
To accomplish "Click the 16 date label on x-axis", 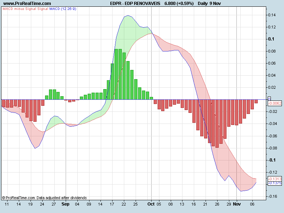I will click(193, 204).
